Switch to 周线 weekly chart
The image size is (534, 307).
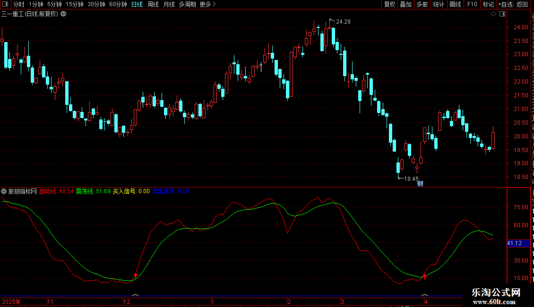153,4
